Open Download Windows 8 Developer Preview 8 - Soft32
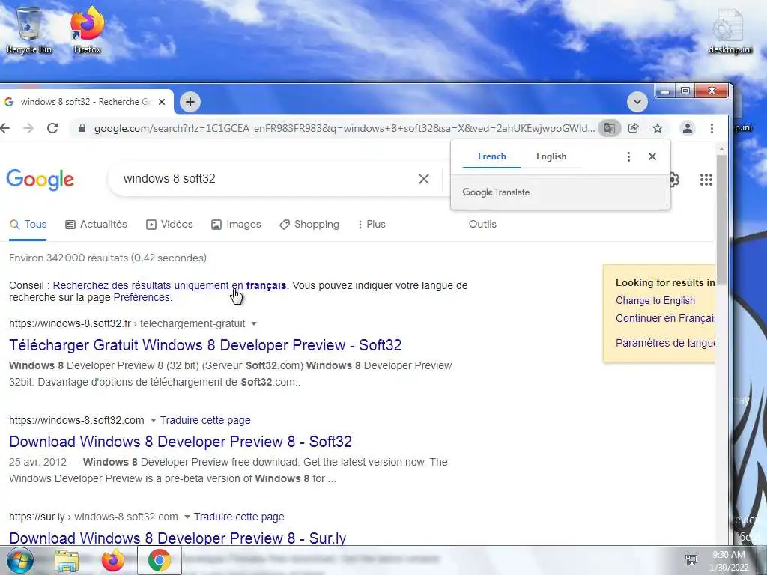Image resolution: width=767 pixels, height=575 pixels. tap(181, 442)
